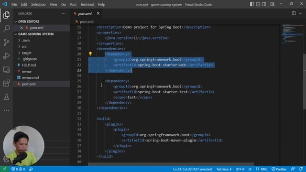Open the Help menu
Viewport: 306px width, 172px height.
click(101, 4)
